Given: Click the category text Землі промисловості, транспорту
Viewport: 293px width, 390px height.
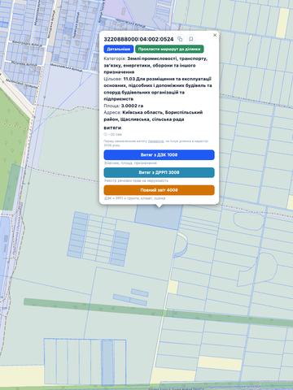Looking at the screenshot, I should click(168, 58).
